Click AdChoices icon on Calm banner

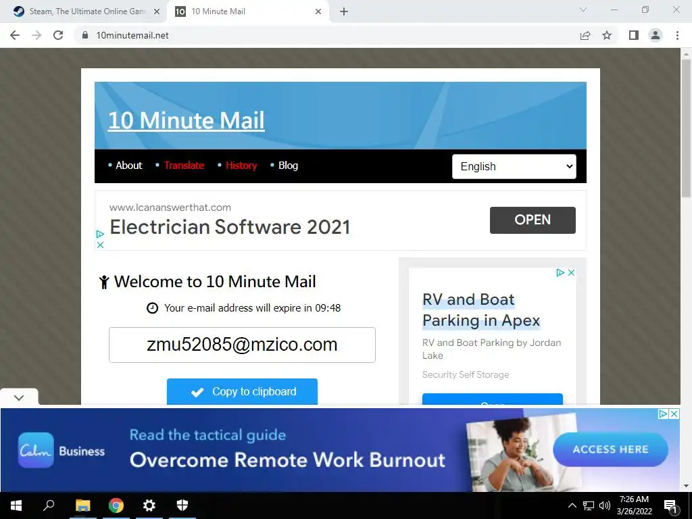(x=663, y=414)
